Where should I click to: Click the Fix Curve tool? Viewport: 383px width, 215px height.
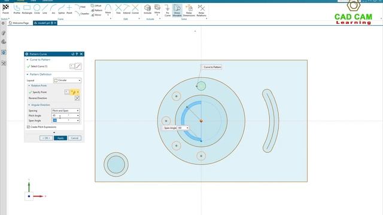pyautogui.click(x=168, y=11)
